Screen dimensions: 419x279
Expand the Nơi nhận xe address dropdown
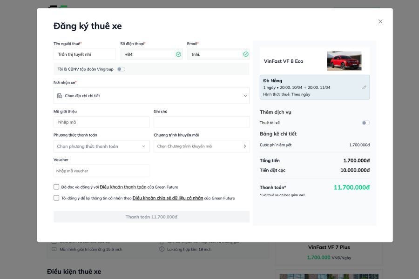pos(151,96)
